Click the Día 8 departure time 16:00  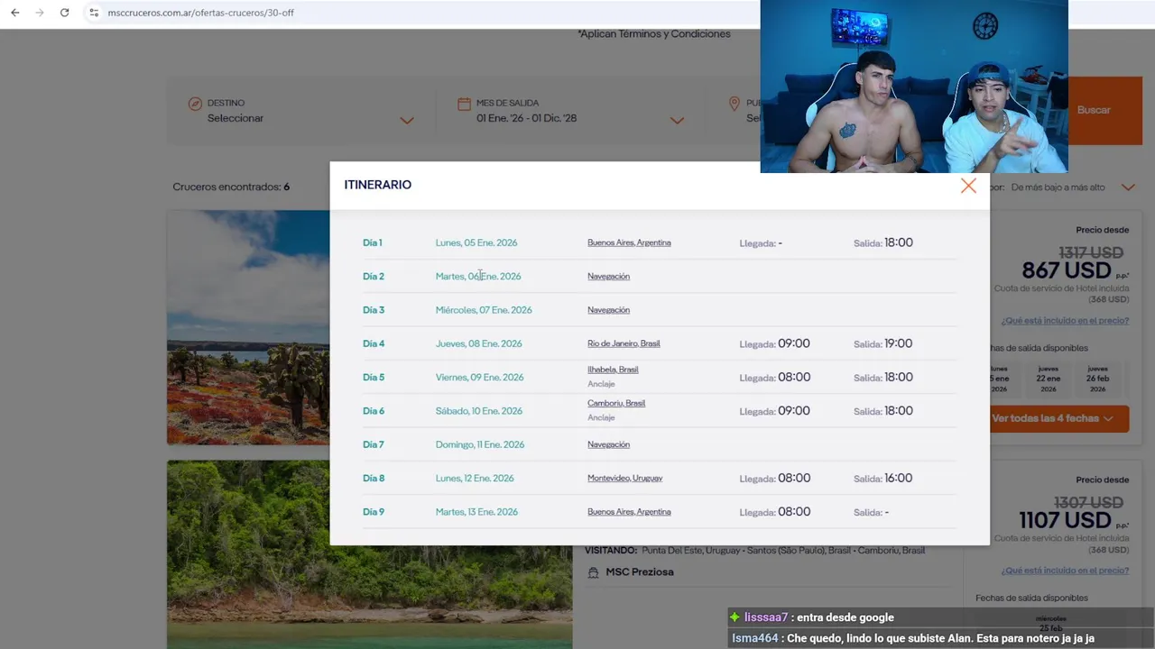click(898, 478)
